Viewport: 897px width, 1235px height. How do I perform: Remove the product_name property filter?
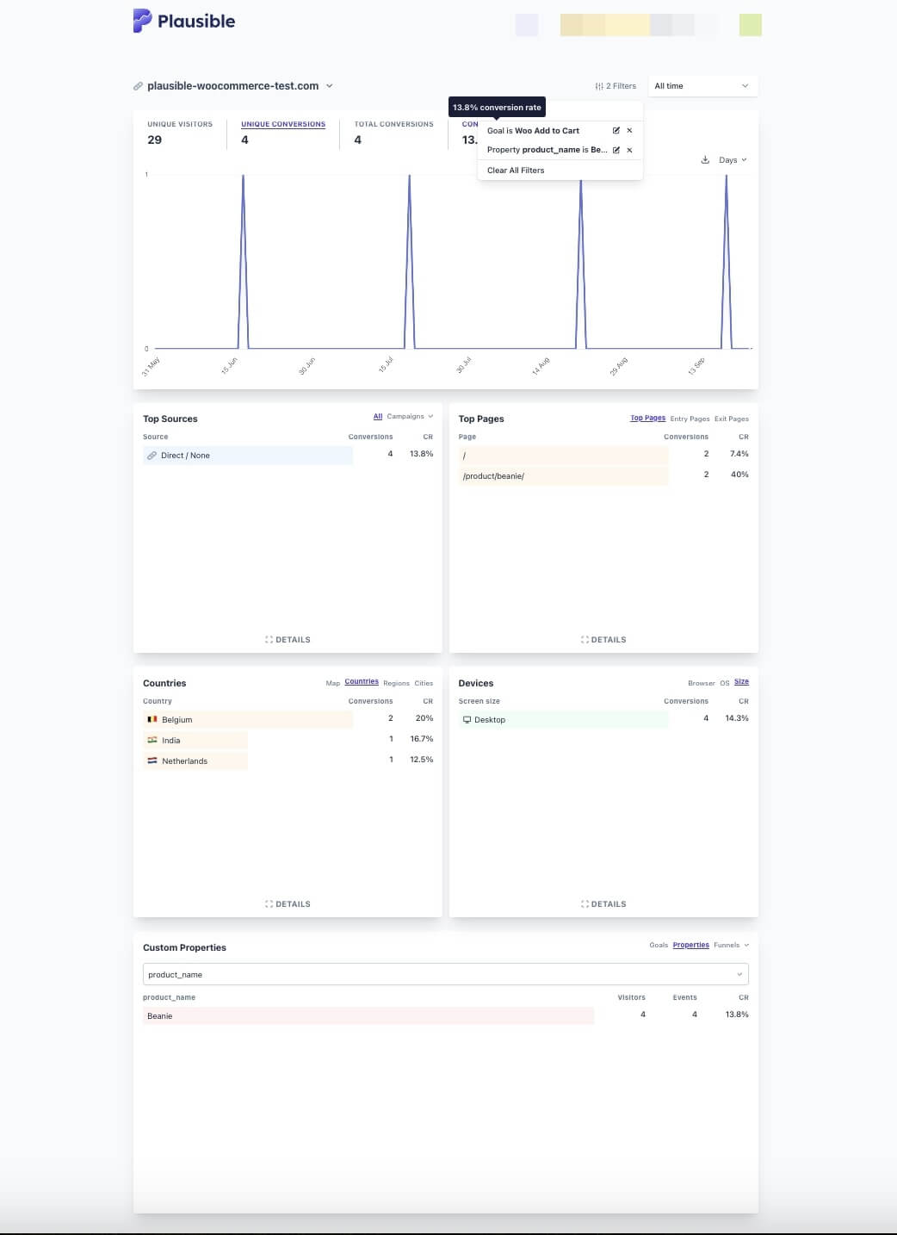[629, 150]
